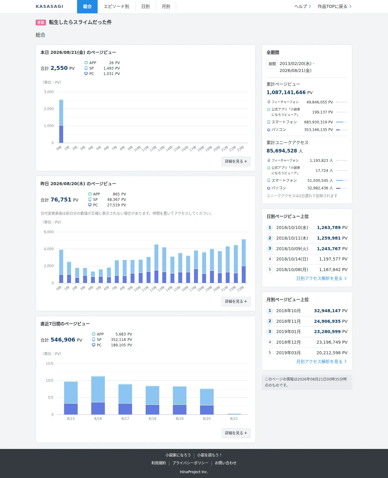Select the 日別 tab
The width and height of the screenshot is (388, 478).
pyautogui.click(x=145, y=7)
